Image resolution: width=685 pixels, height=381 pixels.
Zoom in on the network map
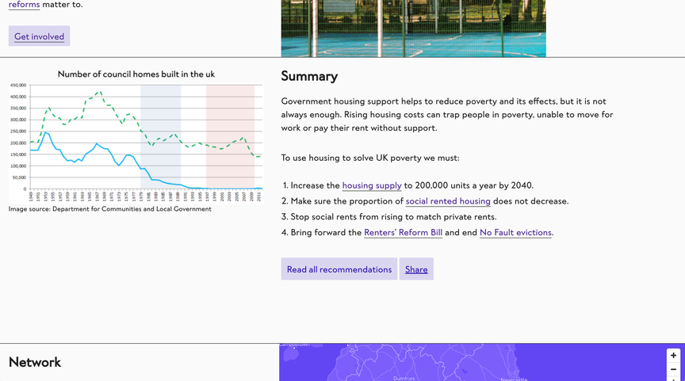673,356
